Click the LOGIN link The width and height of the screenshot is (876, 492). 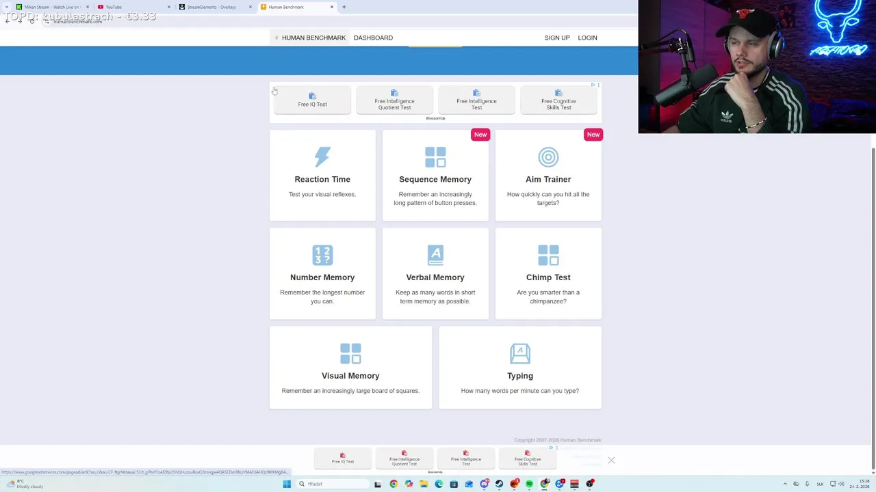click(587, 38)
